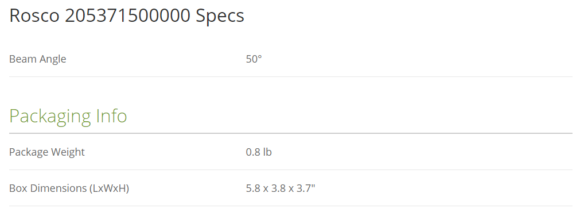Click the green Packaging Info heading
584x216 pixels.
pyautogui.click(x=68, y=116)
